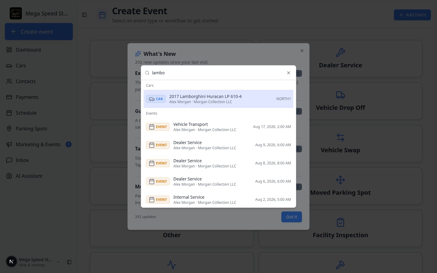The width and height of the screenshot is (437, 273).
Task: Open Schedule in sidebar
Action: click(x=39, y=113)
